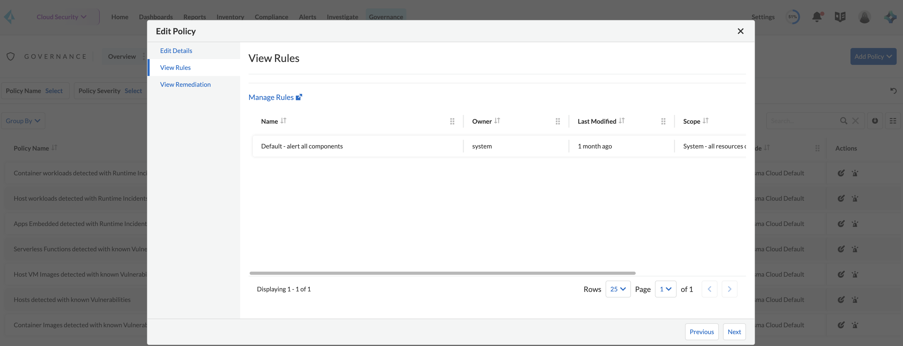Open the Compliance menu
Screen dimensions: 903x346
click(271, 17)
